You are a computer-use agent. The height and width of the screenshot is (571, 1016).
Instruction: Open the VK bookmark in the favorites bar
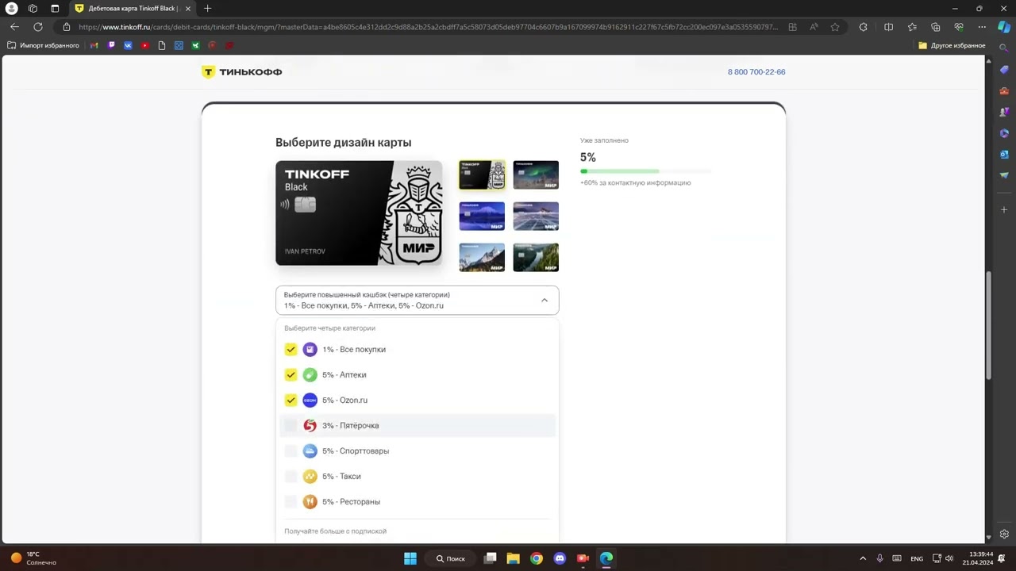pos(128,45)
